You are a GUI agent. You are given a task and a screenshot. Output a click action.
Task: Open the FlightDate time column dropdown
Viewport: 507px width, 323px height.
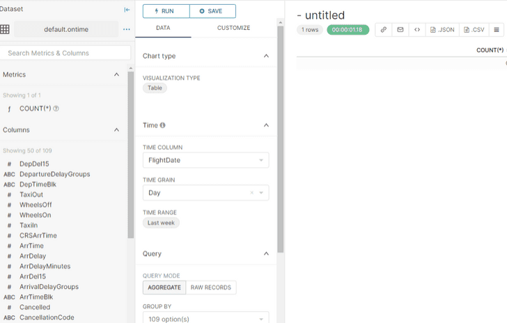(x=205, y=160)
